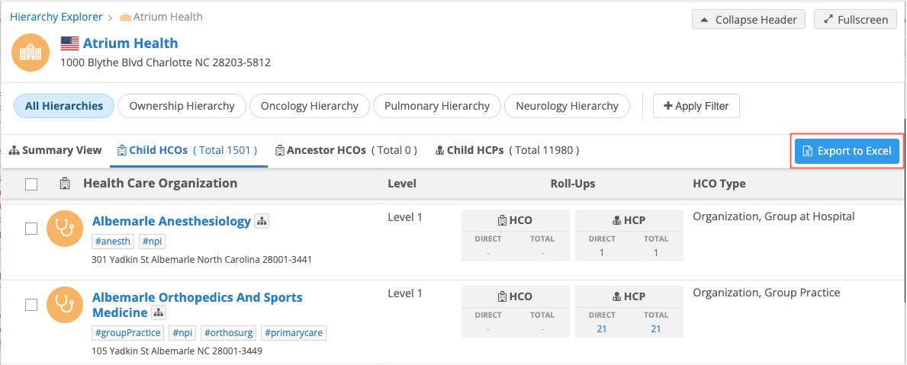Toggle the select-all checkbox in table header
Image resolution: width=907 pixels, height=365 pixels.
click(x=31, y=184)
